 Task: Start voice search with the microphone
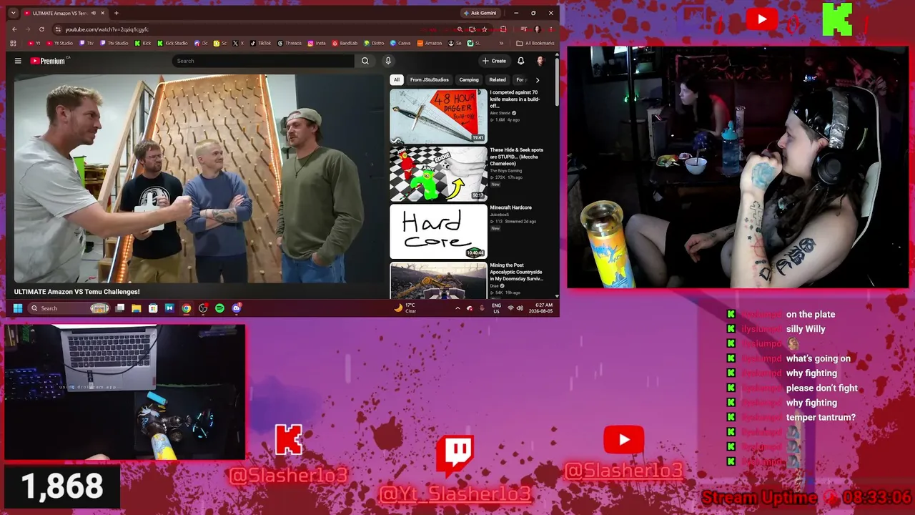[x=388, y=61]
